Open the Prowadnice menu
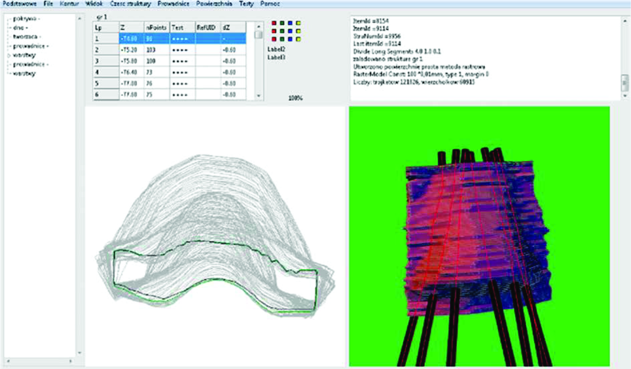 pos(173,4)
